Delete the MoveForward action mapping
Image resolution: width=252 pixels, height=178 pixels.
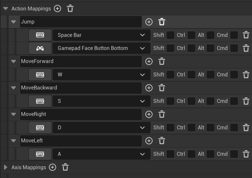pyautogui.click(x=162, y=61)
